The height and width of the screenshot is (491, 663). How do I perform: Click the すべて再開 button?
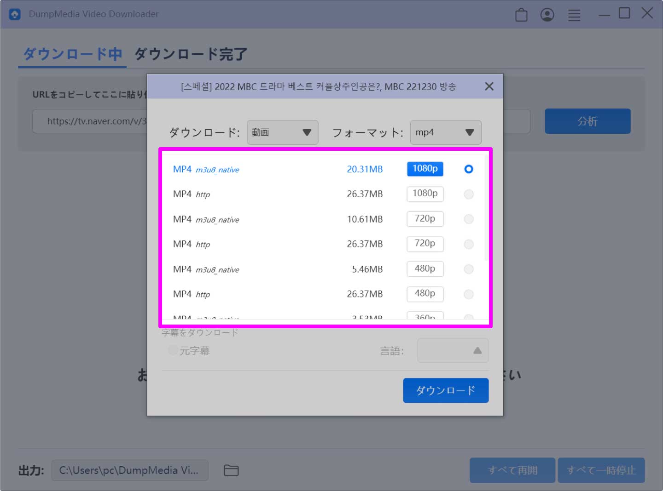click(x=512, y=470)
